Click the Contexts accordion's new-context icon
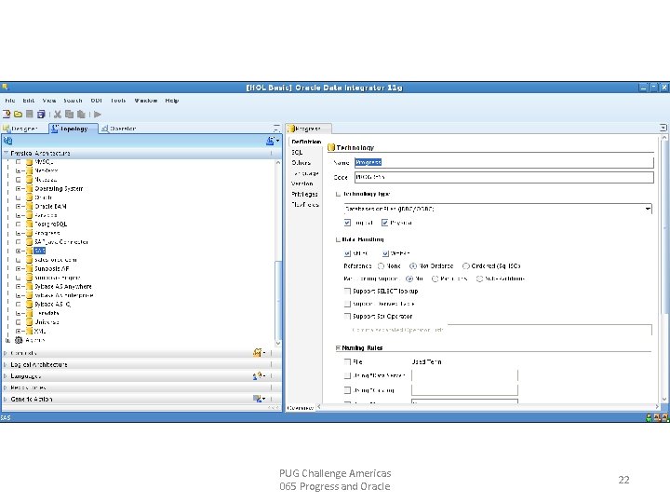The height and width of the screenshot is (503, 670). click(258, 353)
